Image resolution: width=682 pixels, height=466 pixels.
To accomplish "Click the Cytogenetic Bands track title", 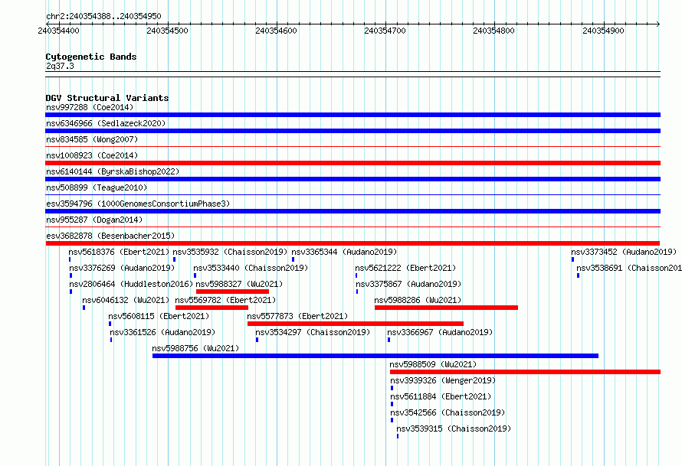I will tap(91, 57).
